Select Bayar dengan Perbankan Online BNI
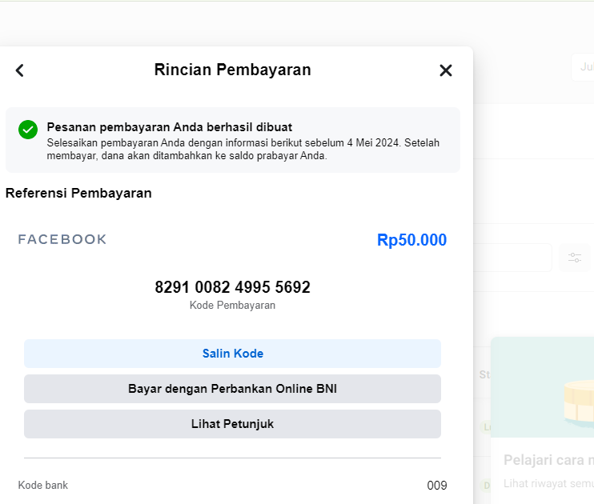Screen dimensions: 594x504 [232, 389]
